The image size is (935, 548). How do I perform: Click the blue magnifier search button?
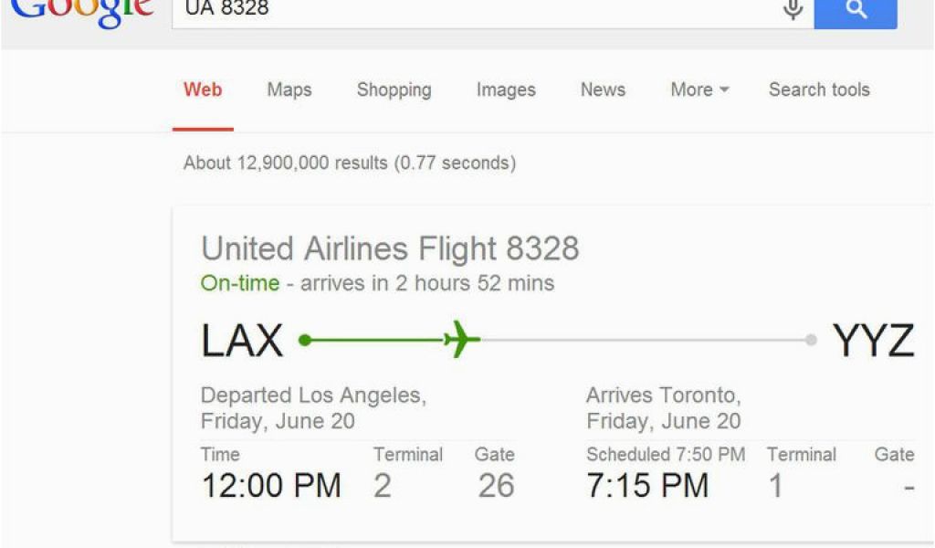click(x=856, y=13)
